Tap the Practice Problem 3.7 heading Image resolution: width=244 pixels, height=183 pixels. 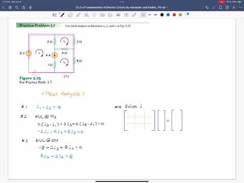(37, 25)
